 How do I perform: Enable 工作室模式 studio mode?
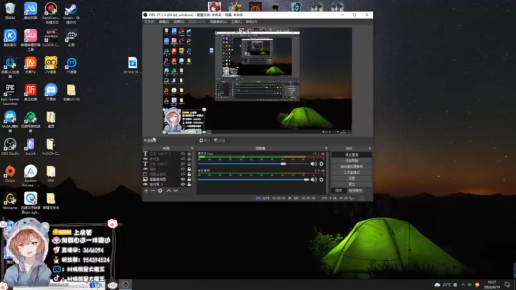(352, 172)
